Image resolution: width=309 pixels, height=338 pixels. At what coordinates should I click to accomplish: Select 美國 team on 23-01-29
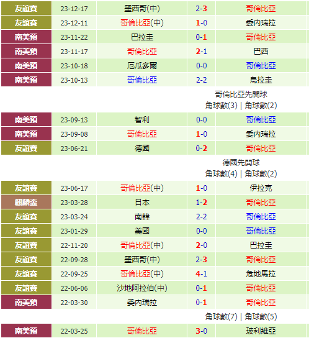click(x=142, y=231)
